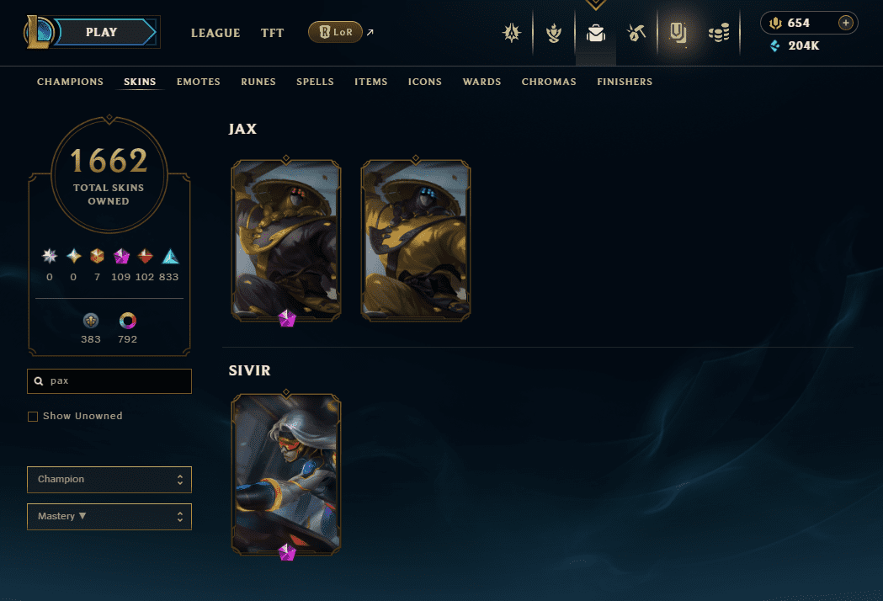Switch to the Chromas tab
This screenshot has width=883, height=601.
point(549,82)
